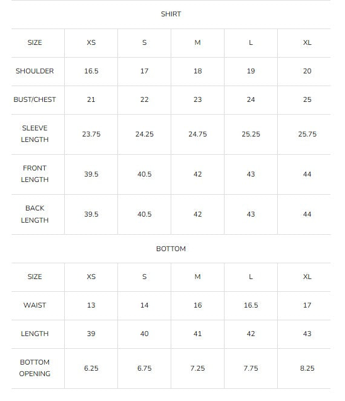Screen dimensions: 345x401
Task: Select the shirt SHOULDER row label
Action: [34, 71]
